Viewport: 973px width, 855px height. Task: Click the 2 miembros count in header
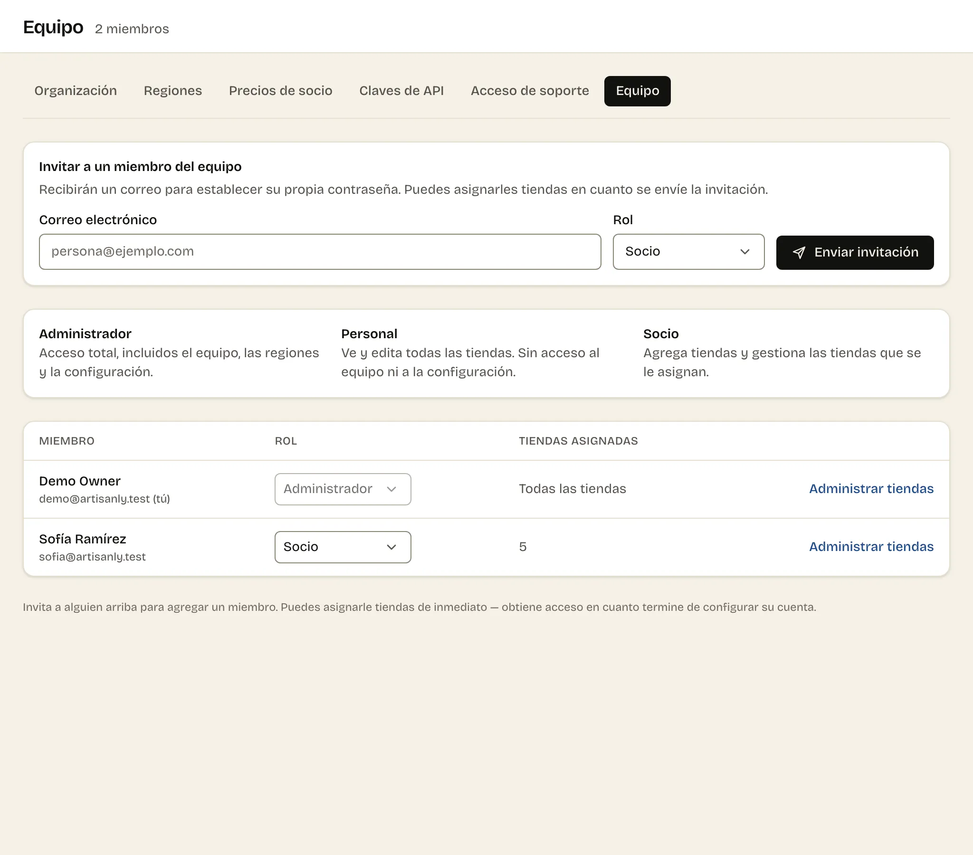point(132,28)
